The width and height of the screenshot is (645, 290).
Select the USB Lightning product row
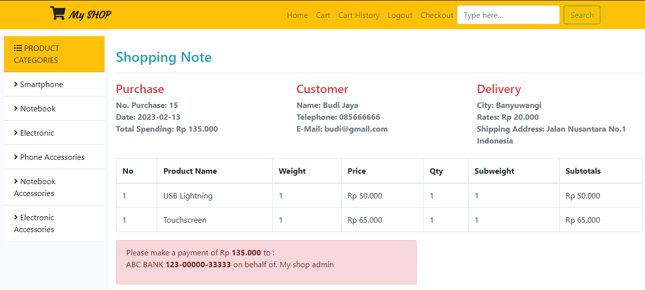tap(188, 195)
